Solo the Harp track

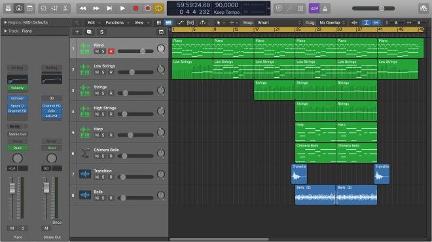tap(103, 135)
